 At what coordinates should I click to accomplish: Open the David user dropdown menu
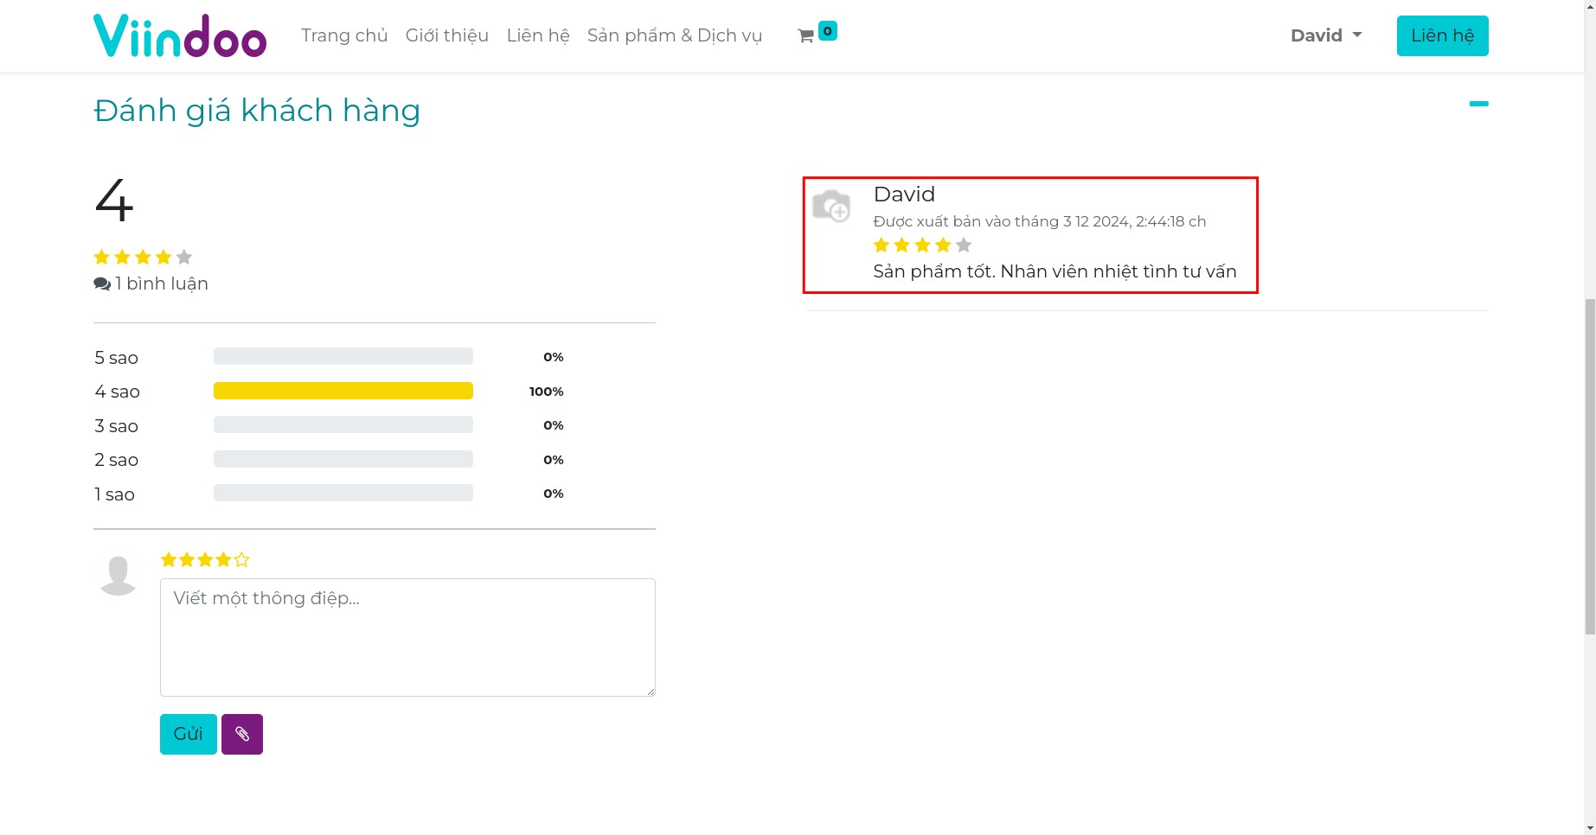pyautogui.click(x=1325, y=35)
